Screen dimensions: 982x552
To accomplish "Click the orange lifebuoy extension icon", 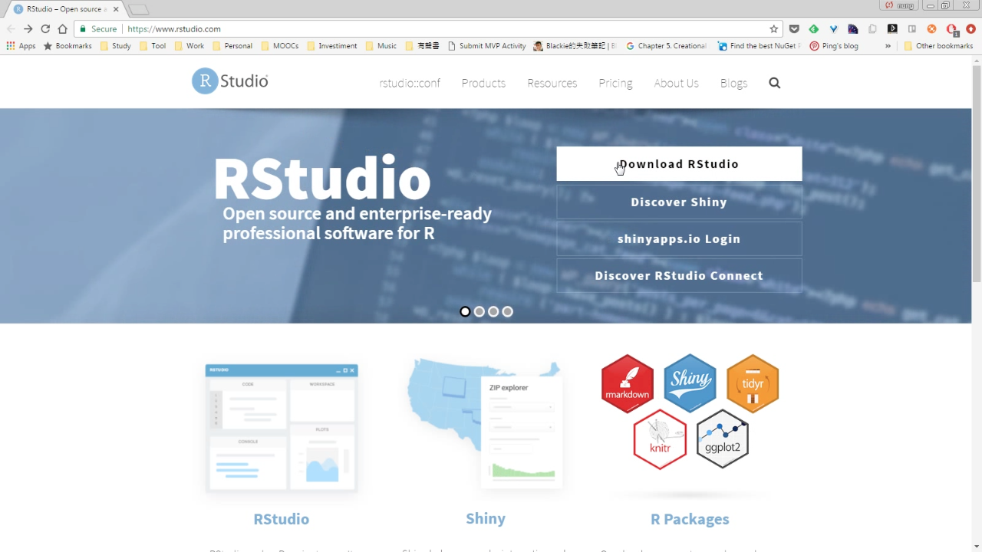I will (931, 29).
